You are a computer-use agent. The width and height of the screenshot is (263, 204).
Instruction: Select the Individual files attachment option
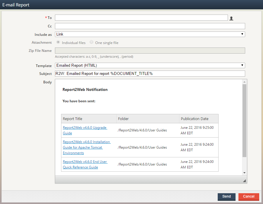point(58,42)
